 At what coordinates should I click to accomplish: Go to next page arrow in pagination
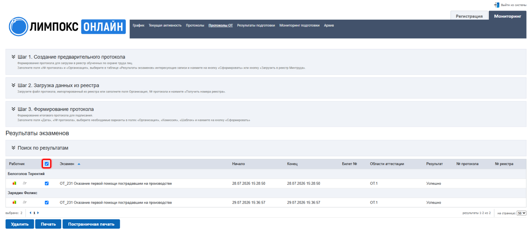click(38, 213)
